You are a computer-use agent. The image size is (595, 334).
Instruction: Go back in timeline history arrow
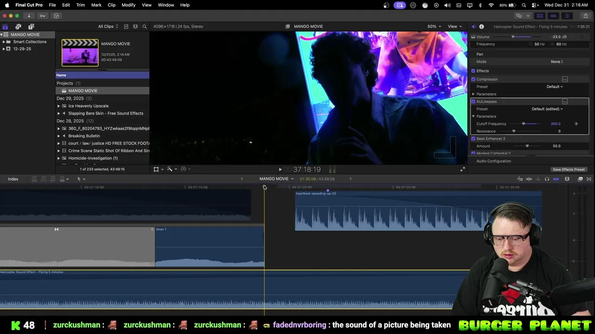click(x=242, y=179)
